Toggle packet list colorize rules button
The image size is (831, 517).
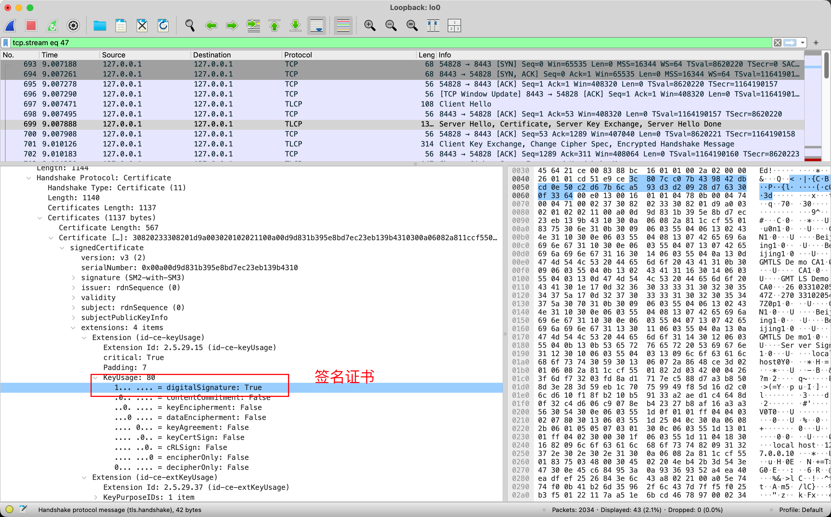tap(343, 26)
